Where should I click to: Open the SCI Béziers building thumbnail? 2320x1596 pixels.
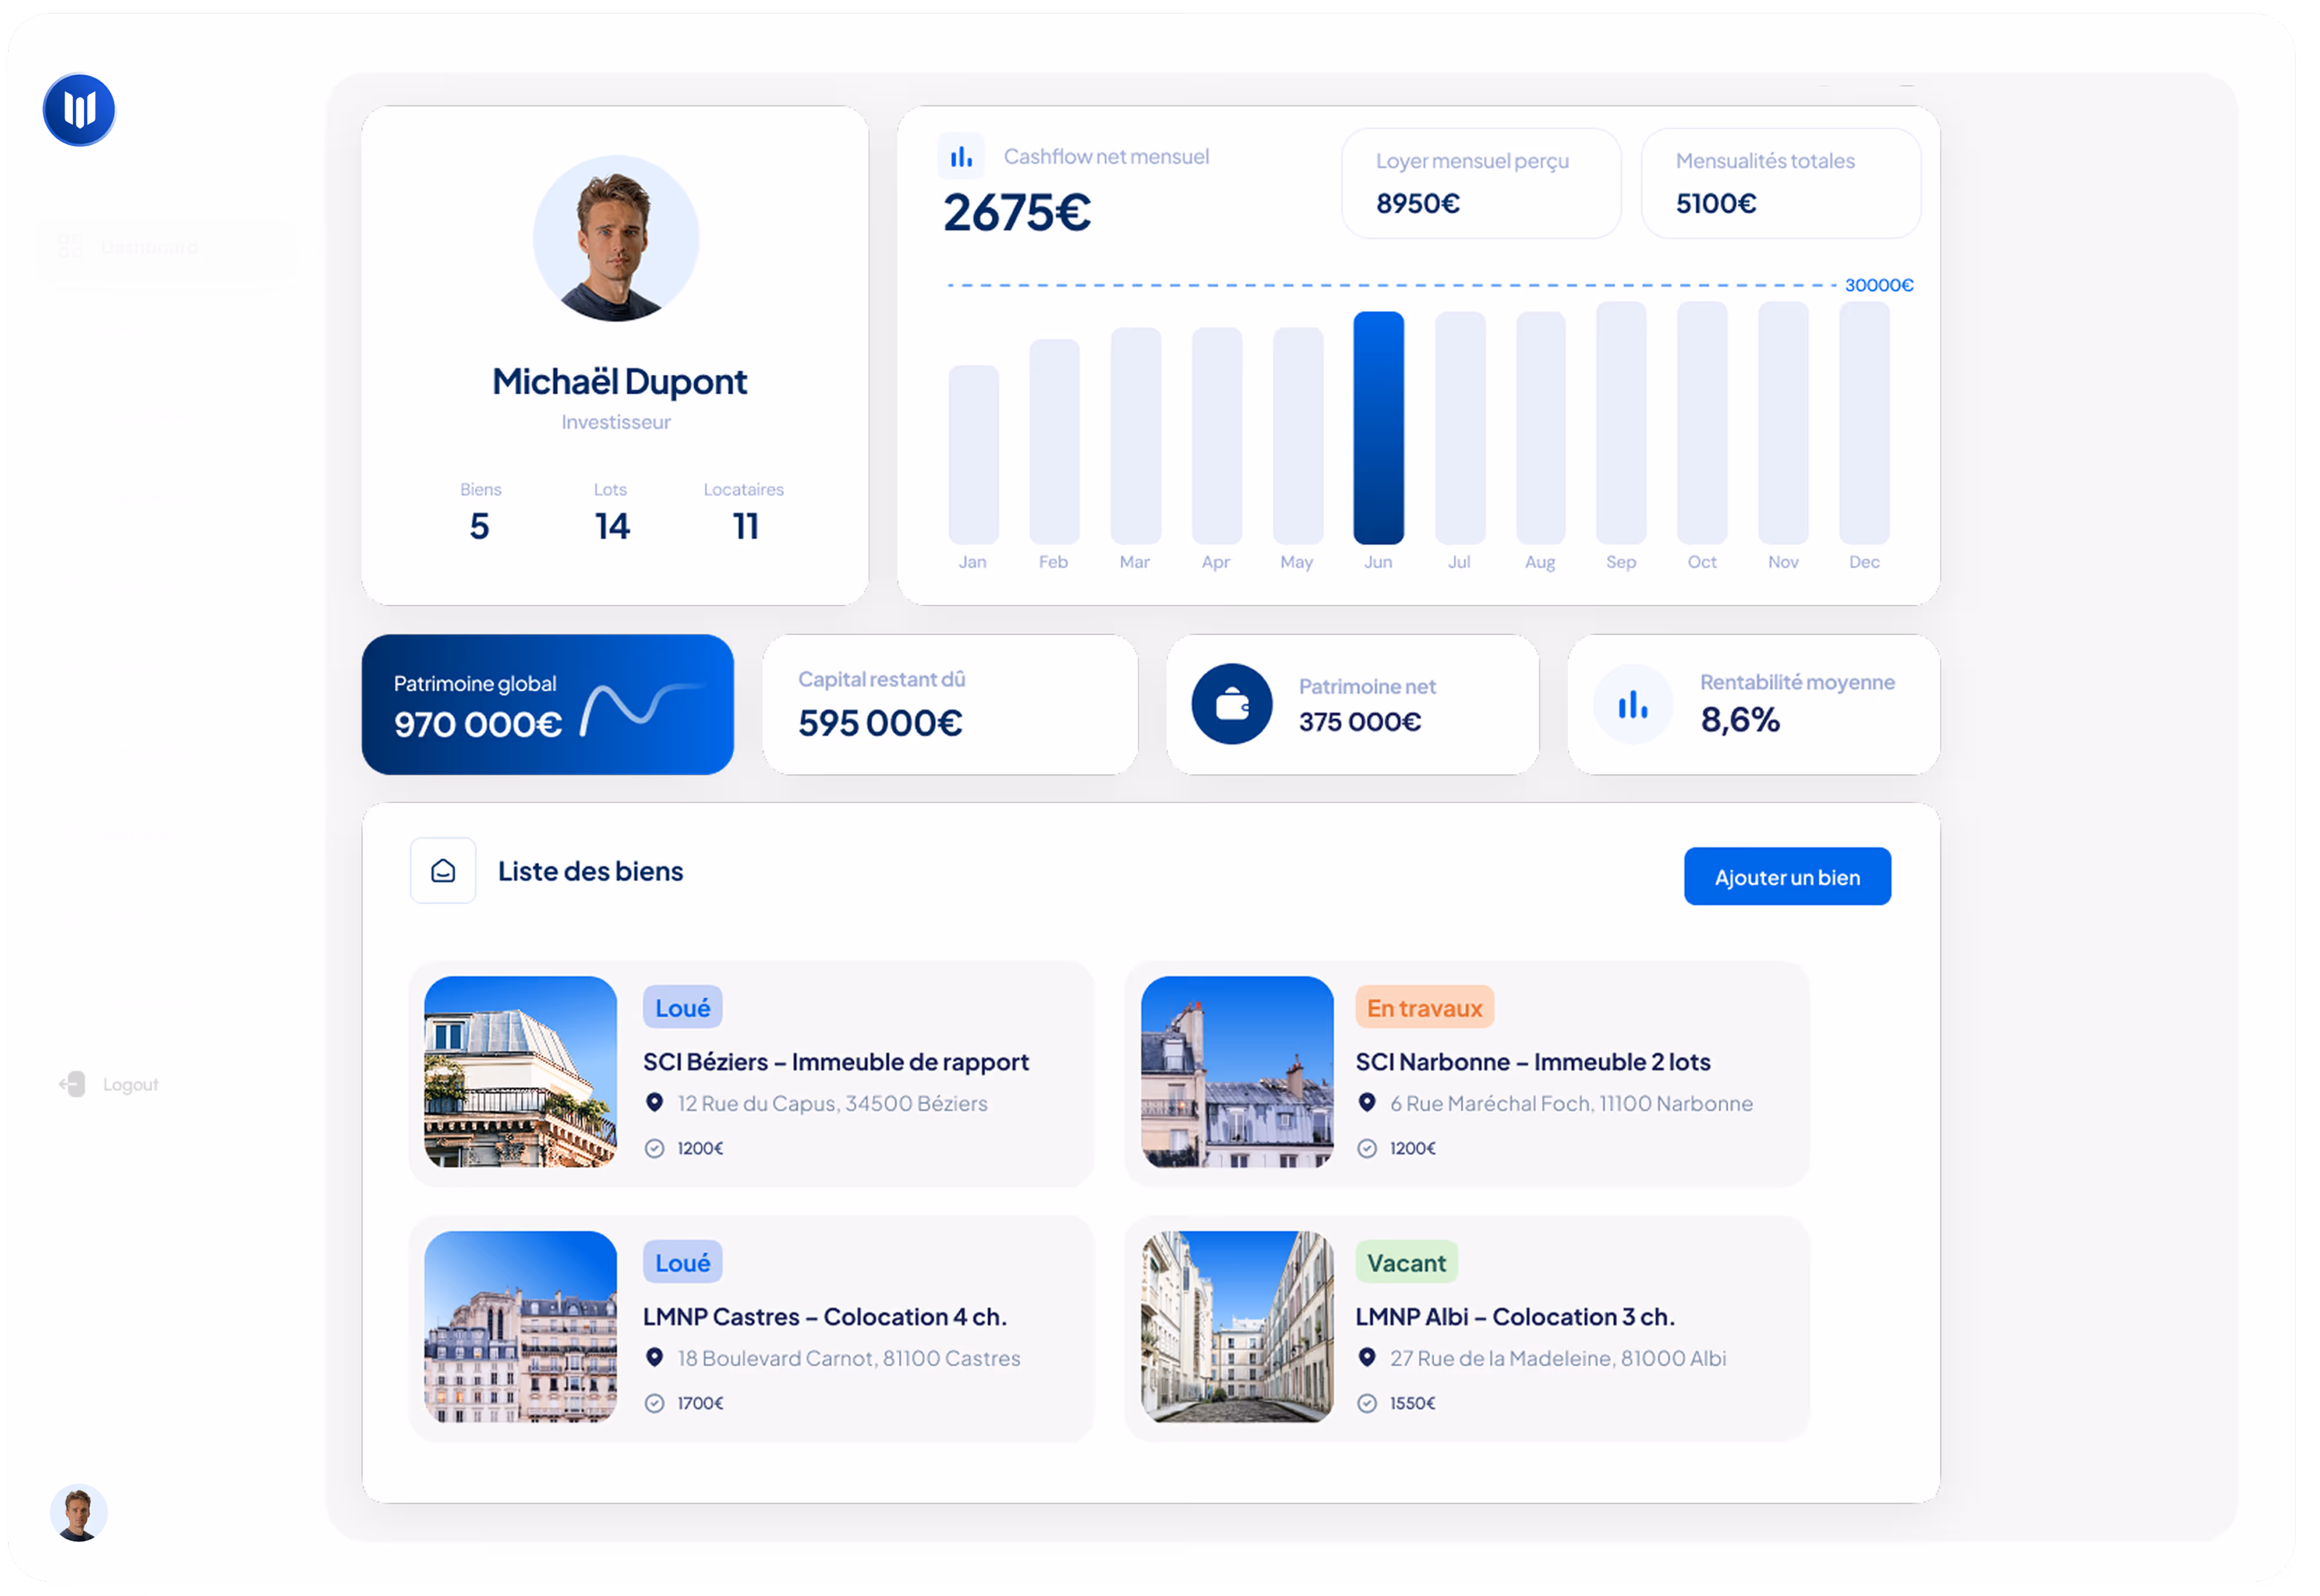[x=520, y=1071]
